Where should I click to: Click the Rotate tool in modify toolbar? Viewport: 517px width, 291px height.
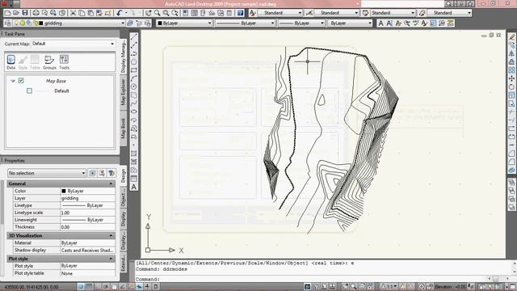point(511,86)
